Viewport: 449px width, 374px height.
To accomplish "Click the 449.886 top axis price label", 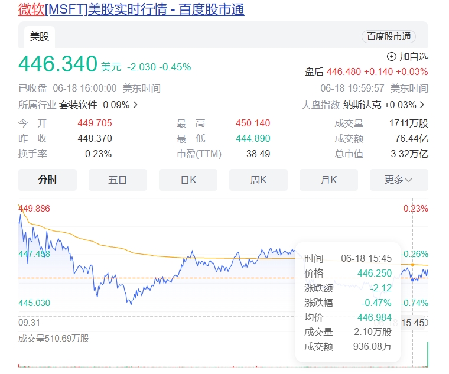I will pos(34,208).
